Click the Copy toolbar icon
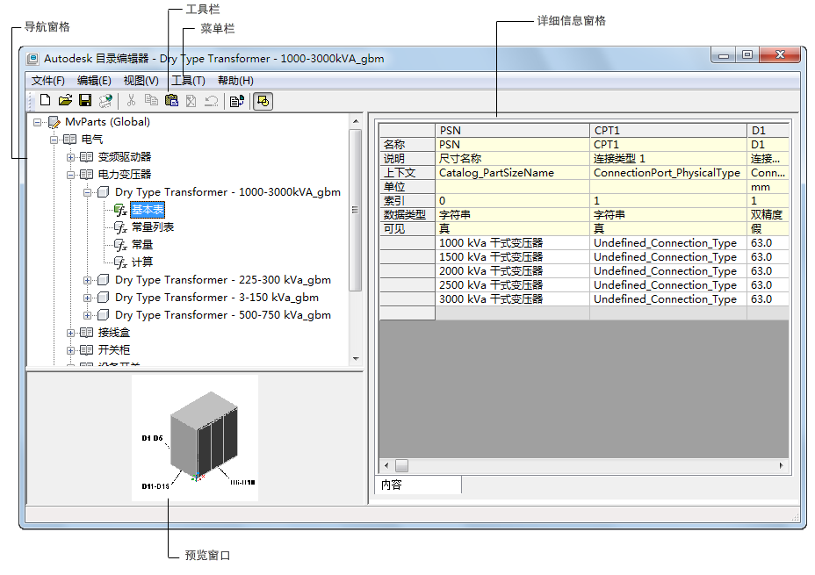This screenshot has height=575, width=815. tap(151, 100)
